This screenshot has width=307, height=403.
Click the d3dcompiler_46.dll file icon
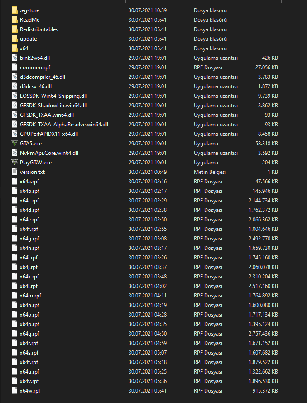tap(14, 77)
